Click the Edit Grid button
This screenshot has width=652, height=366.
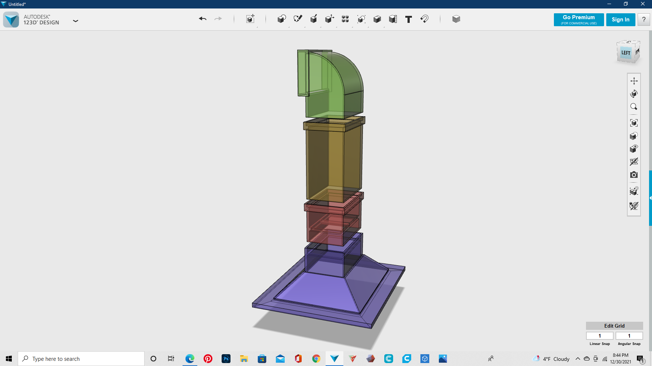tap(614, 326)
